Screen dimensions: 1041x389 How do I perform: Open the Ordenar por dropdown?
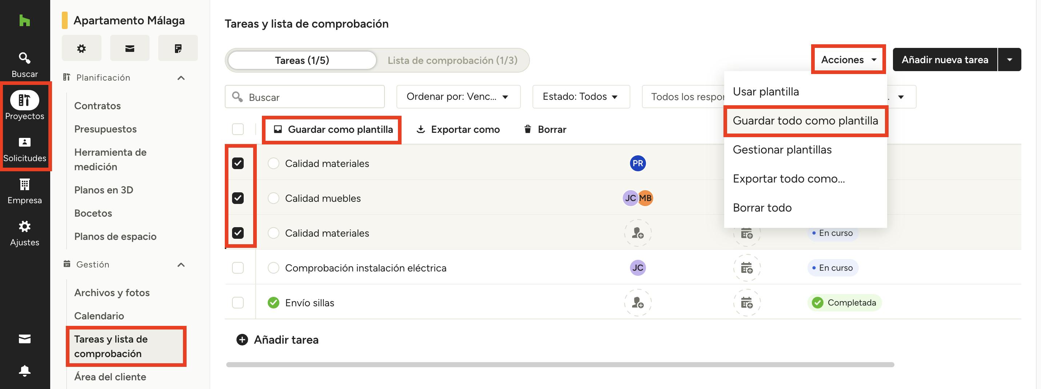pos(458,97)
